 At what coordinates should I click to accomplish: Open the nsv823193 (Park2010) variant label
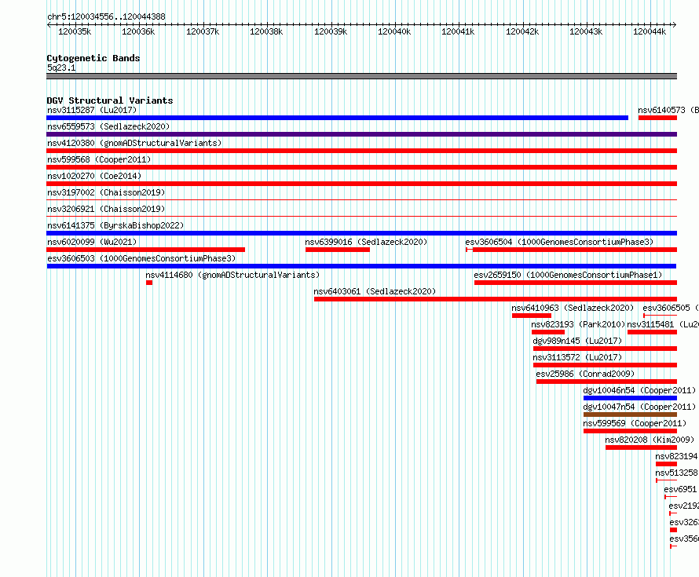pos(578,324)
